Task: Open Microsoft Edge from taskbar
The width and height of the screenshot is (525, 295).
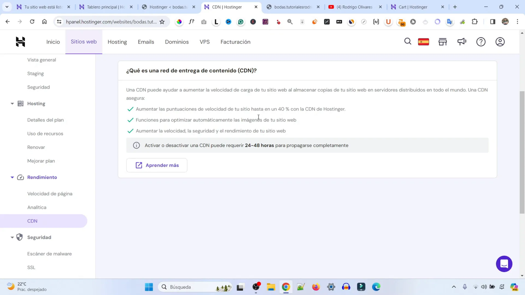Action: click(376, 287)
